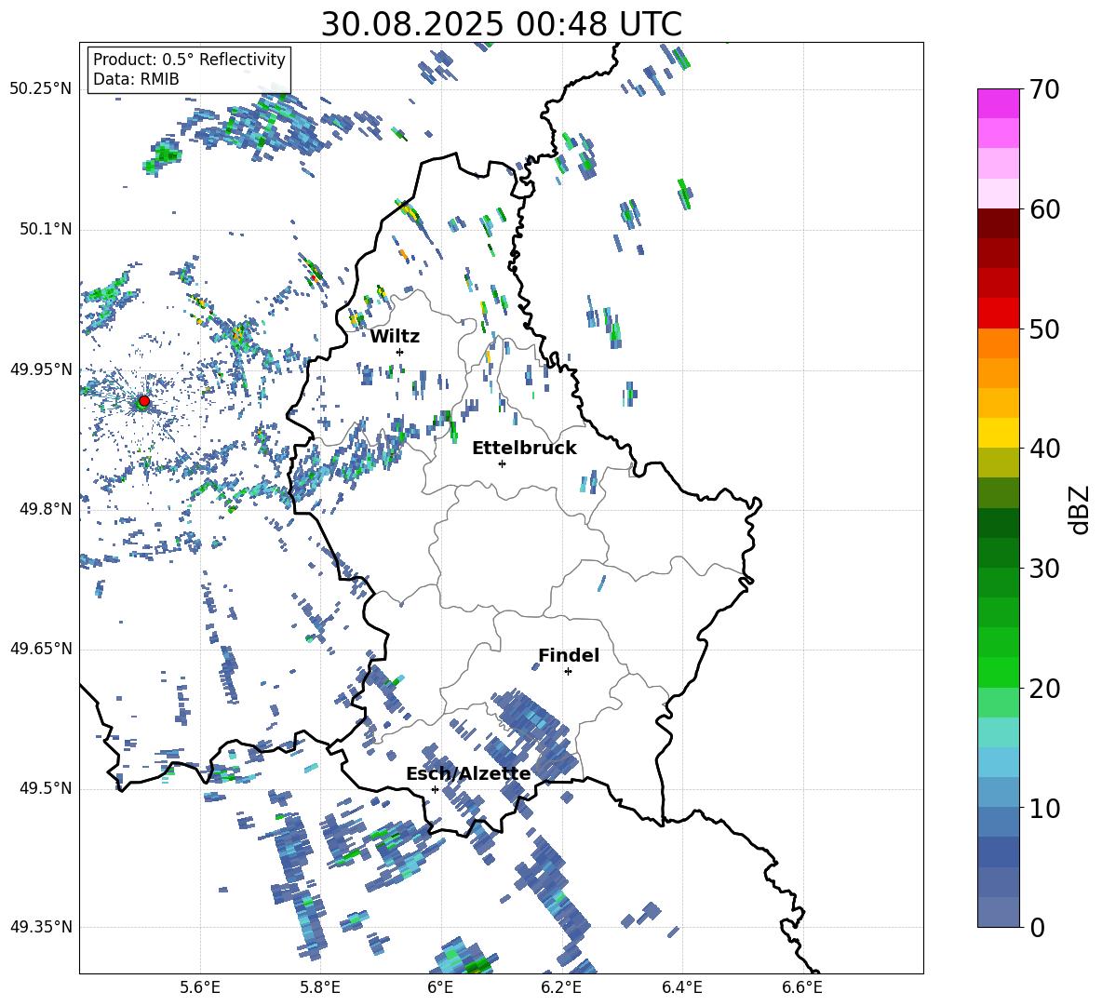Viewport: 1102px width, 1006px height.
Task: Click the latitude label 49.5°N
Action: (45, 788)
